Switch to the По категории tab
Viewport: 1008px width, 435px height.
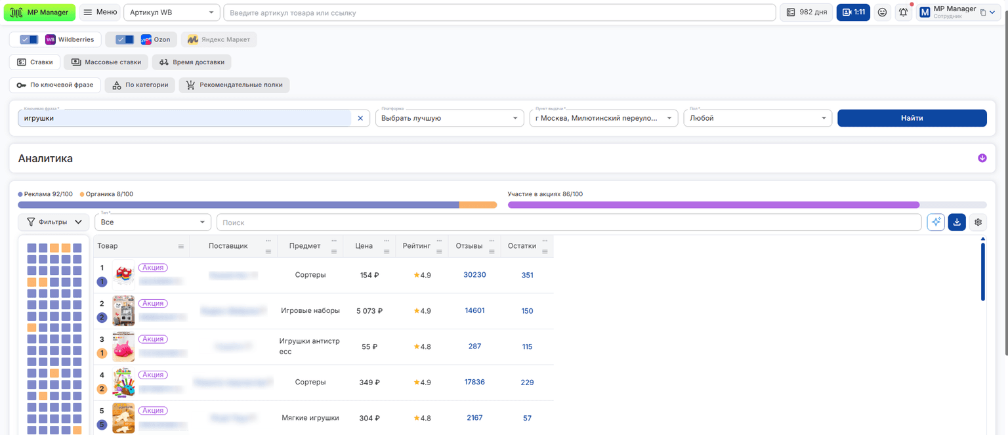coord(140,85)
